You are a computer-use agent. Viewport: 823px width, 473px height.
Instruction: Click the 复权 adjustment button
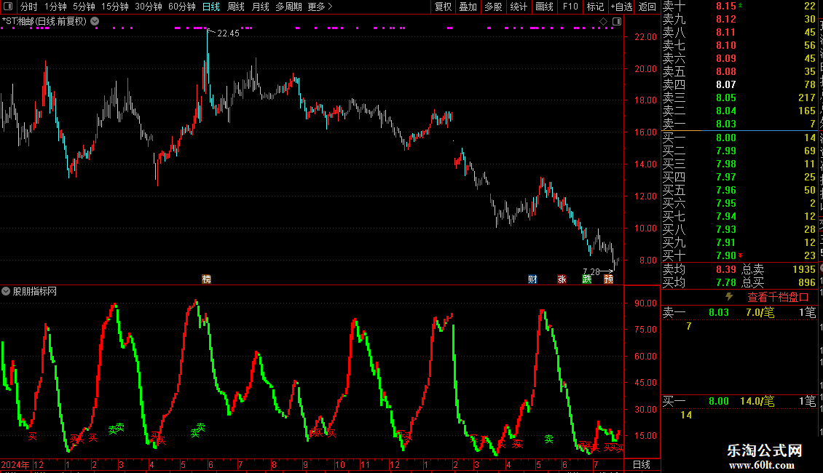tap(443, 7)
